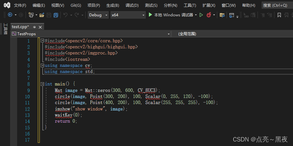Open the 调试(D) menu
The height and width of the screenshot is (146, 293).
132,5
